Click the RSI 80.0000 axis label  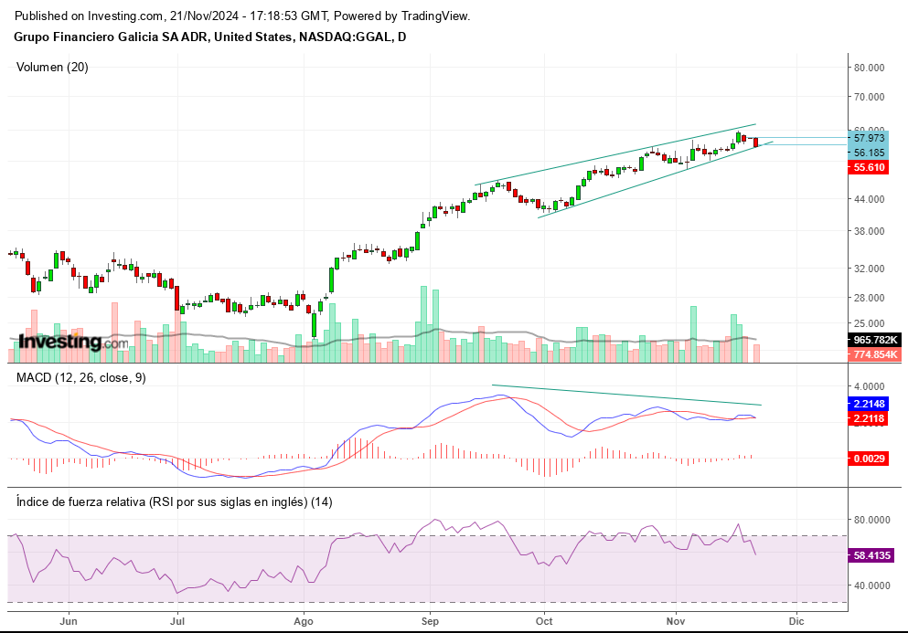pos(871,520)
